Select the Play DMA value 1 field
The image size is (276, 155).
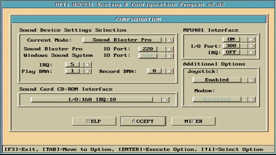(72, 71)
